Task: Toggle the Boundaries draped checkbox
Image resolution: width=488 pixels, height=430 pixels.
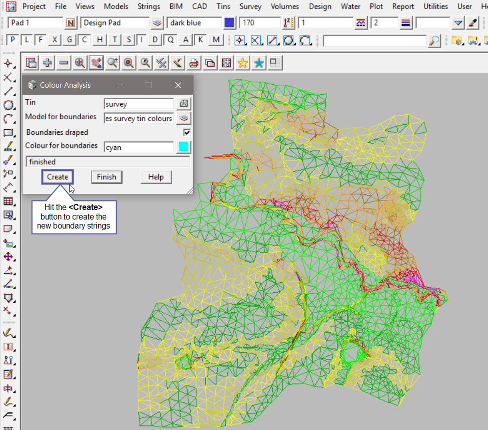Action: [x=187, y=132]
